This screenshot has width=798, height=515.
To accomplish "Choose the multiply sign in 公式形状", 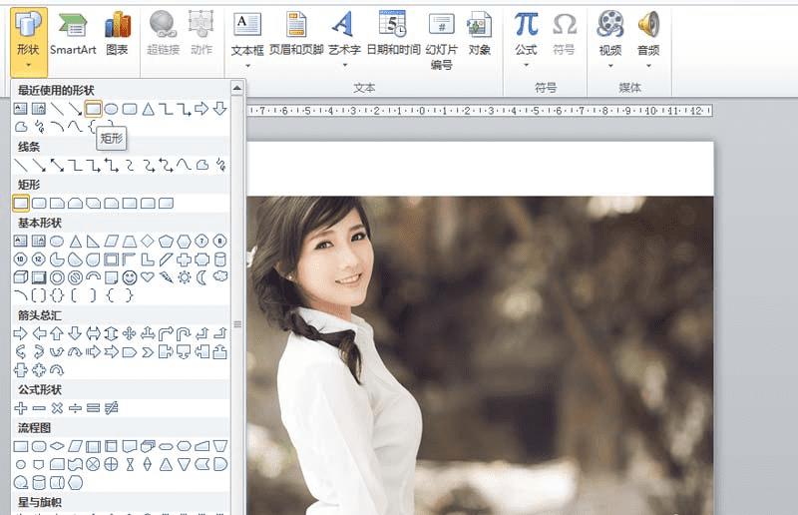I will click(57, 408).
